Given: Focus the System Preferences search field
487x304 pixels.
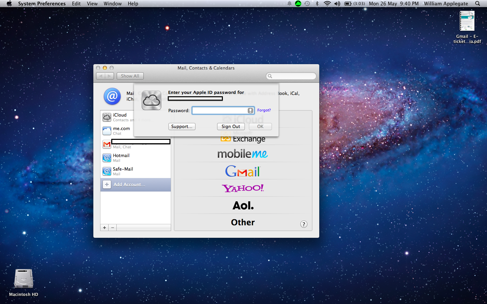Looking at the screenshot, I should click(x=291, y=76).
